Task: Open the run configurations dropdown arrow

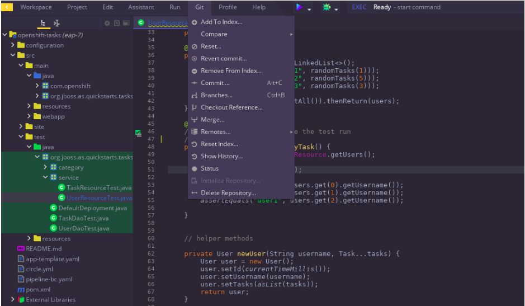Action: (x=309, y=10)
